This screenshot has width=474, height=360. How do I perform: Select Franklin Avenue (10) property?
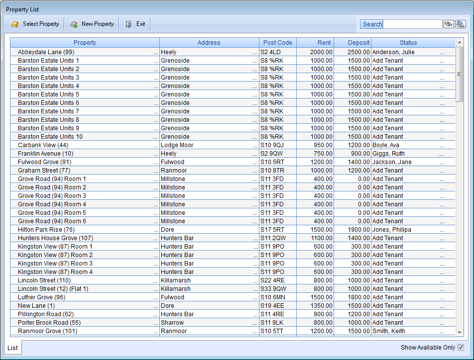click(x=46, y=154)
